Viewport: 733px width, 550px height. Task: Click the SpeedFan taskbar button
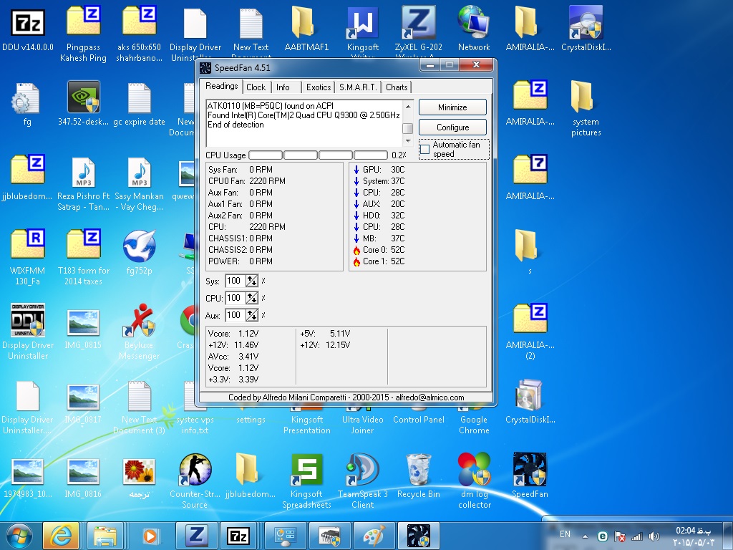[418, 536]
